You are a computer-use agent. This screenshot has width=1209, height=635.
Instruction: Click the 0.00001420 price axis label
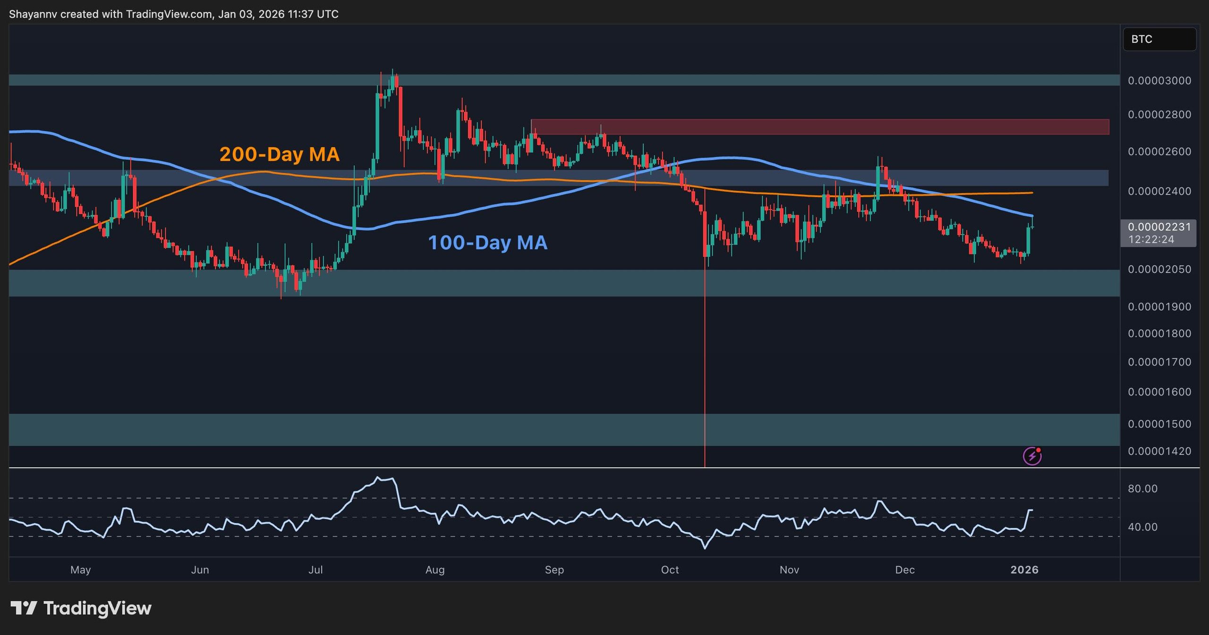pos(1160,451)
